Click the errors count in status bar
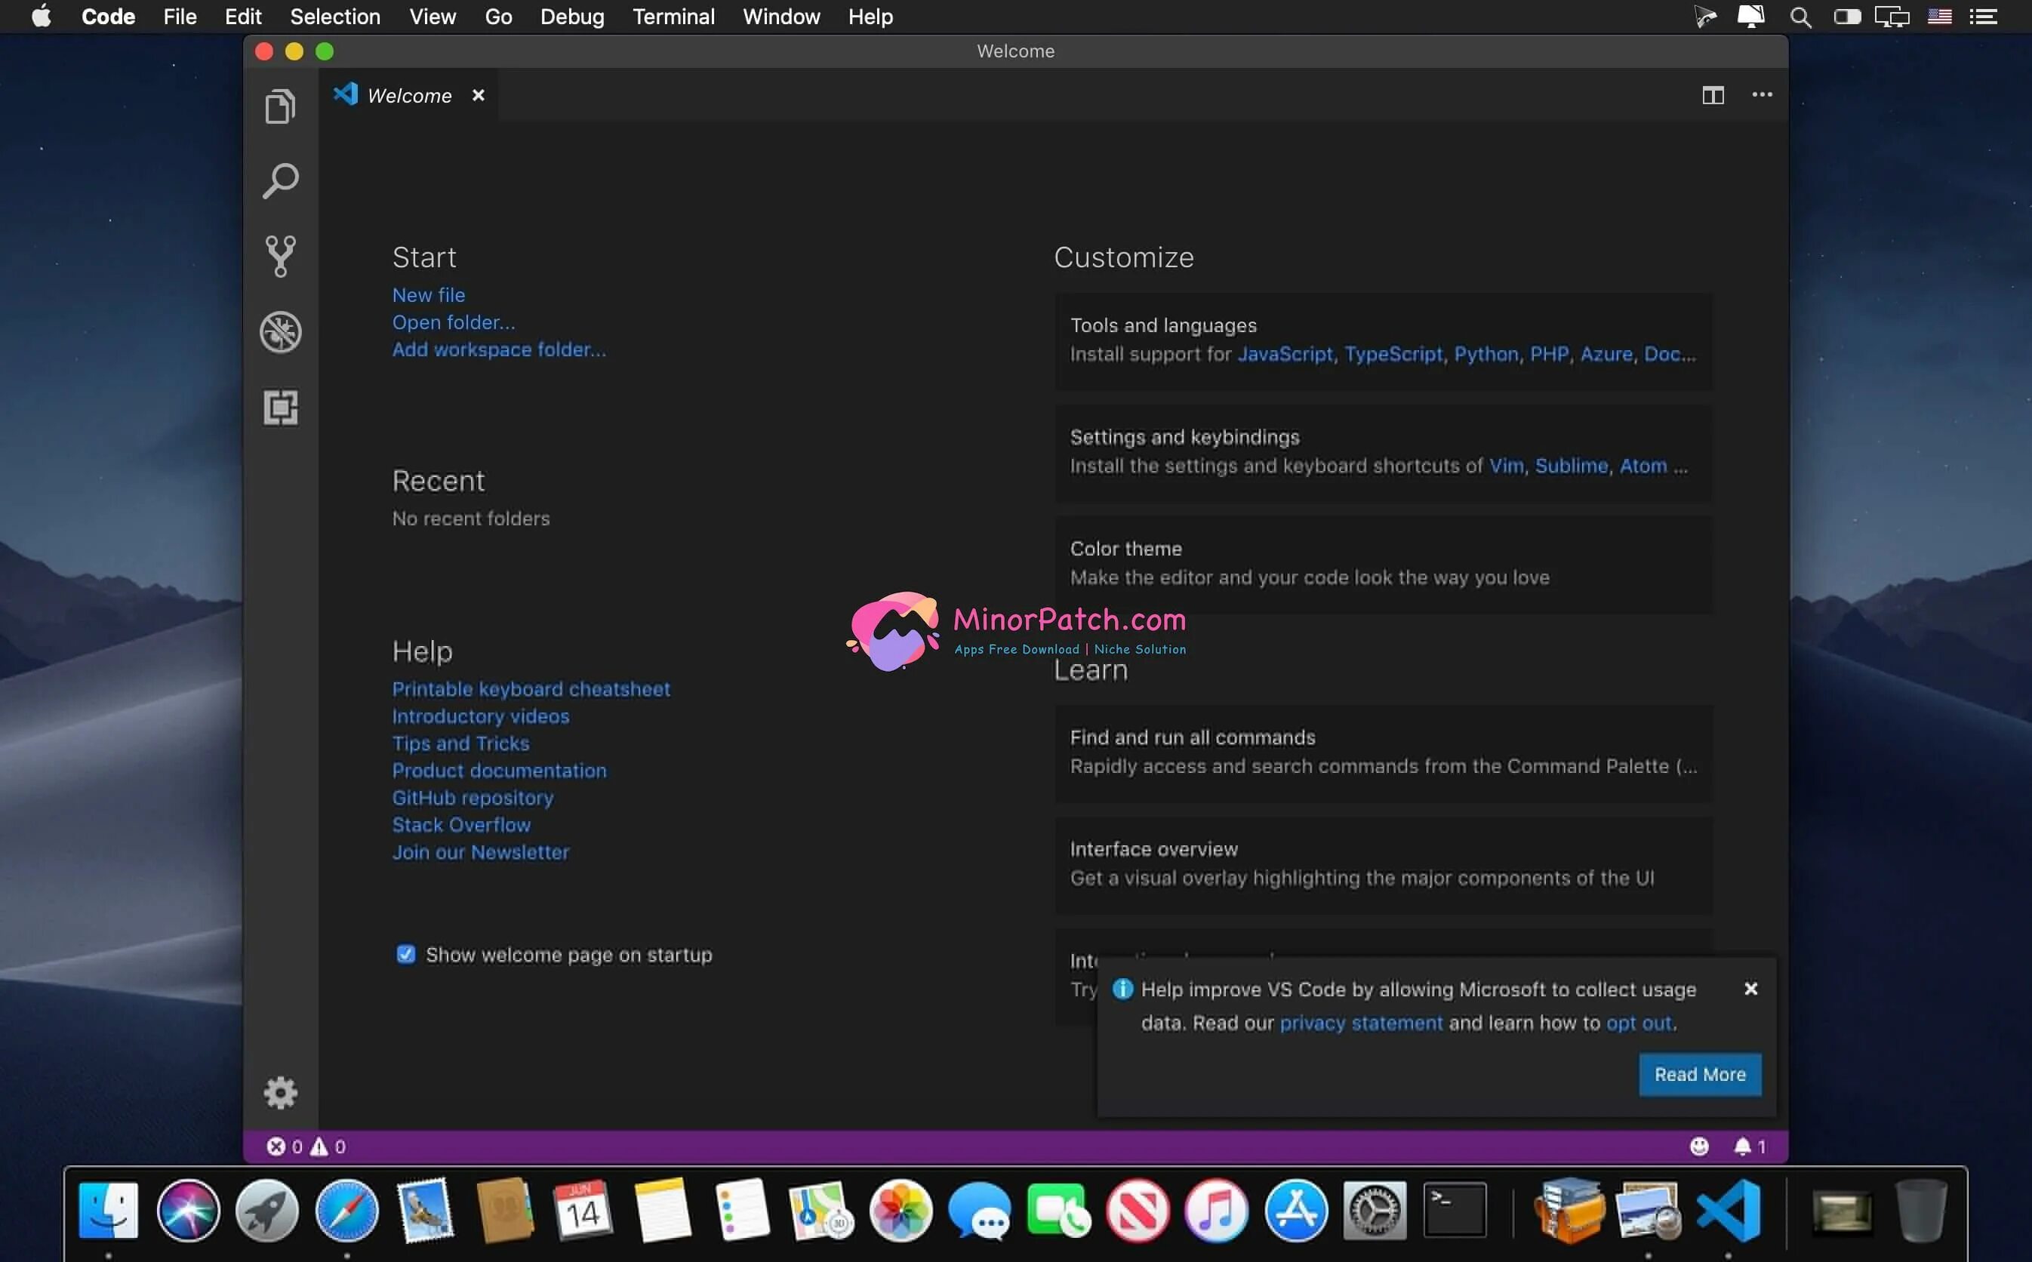The height and width of the screenshot is (1262, 2032). 285,1146
